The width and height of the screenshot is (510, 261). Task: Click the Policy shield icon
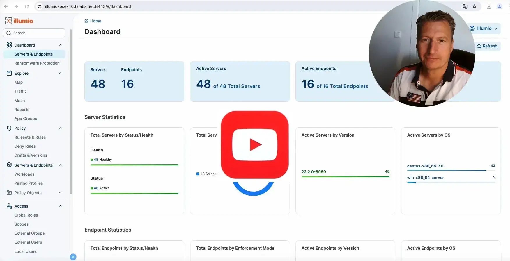[9, 128]
